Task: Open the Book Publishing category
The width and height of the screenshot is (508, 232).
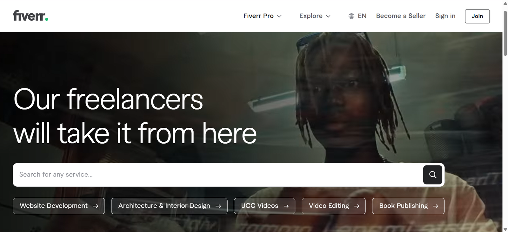Action: (408, 206)
